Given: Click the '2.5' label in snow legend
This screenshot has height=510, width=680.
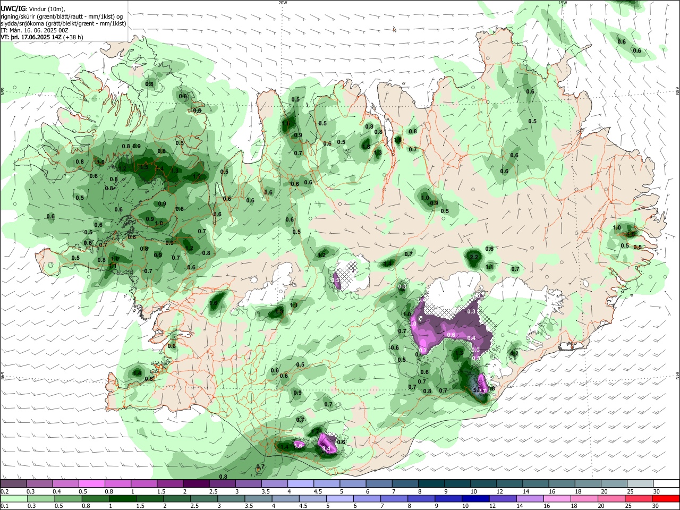Looking at the screenshot, I should pos(213,491).
